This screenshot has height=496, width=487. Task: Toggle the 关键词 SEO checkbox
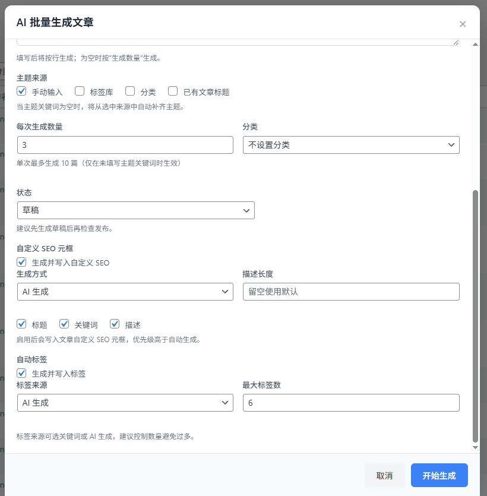pos(64,324)
